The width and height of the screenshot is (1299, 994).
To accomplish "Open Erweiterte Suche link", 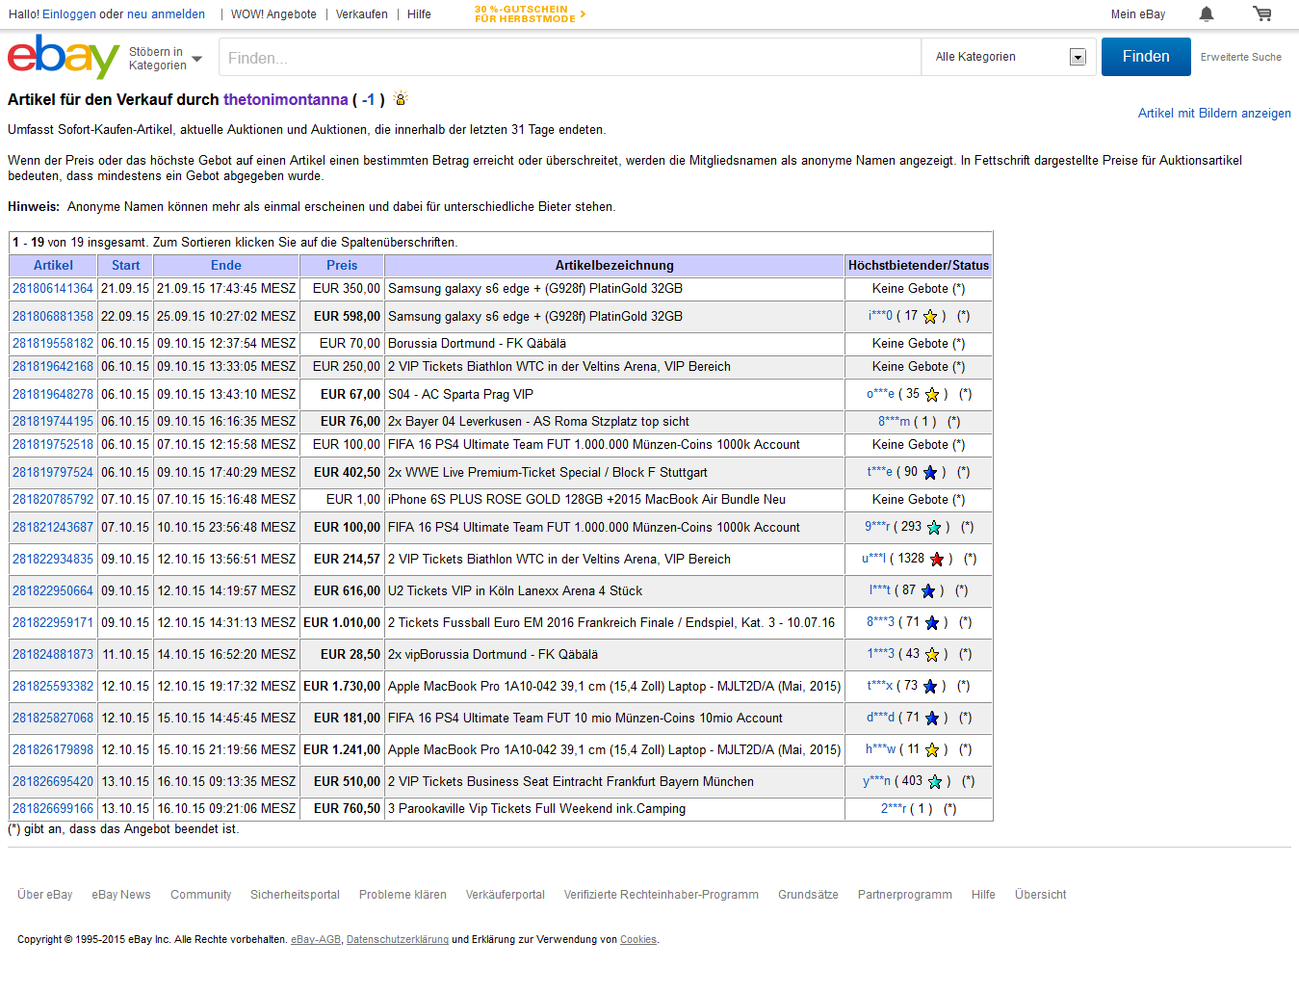I will click(x=1241, y=58).
